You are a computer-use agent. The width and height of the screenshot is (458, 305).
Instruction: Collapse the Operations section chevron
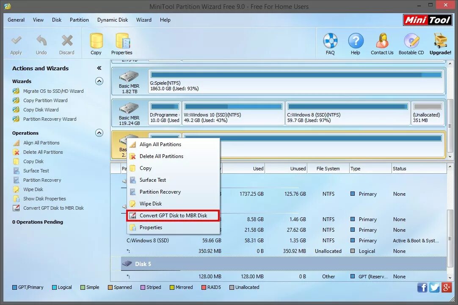99,133
